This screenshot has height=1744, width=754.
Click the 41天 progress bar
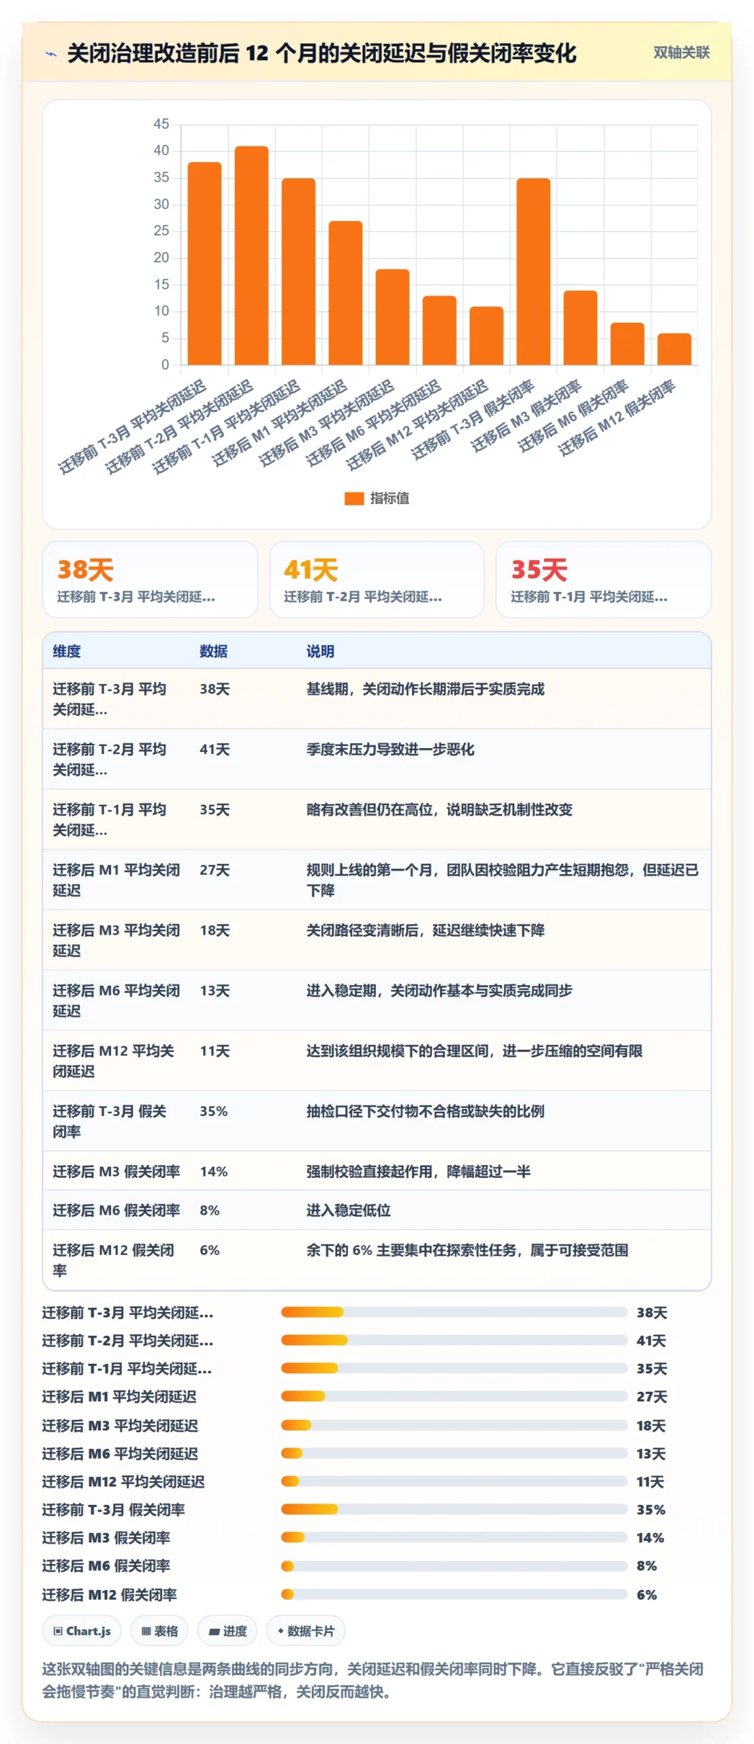(x=454, y=1340)
